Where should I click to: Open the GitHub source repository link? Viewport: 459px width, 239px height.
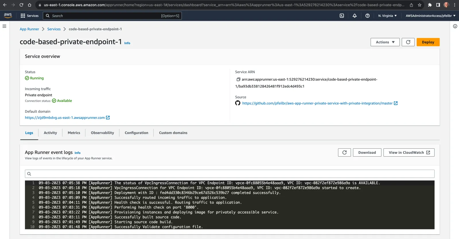point(317,103)
